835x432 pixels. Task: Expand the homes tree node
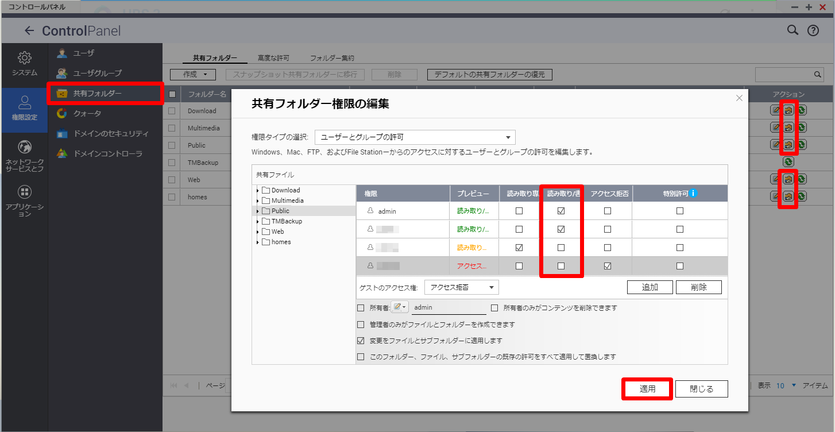point(257,242)
